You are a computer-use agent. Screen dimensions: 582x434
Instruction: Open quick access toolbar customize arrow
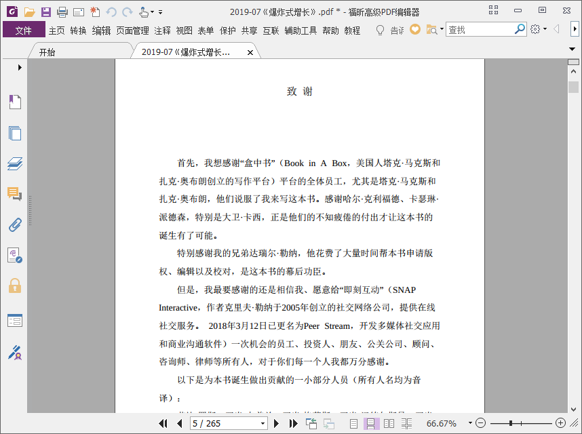160,12
